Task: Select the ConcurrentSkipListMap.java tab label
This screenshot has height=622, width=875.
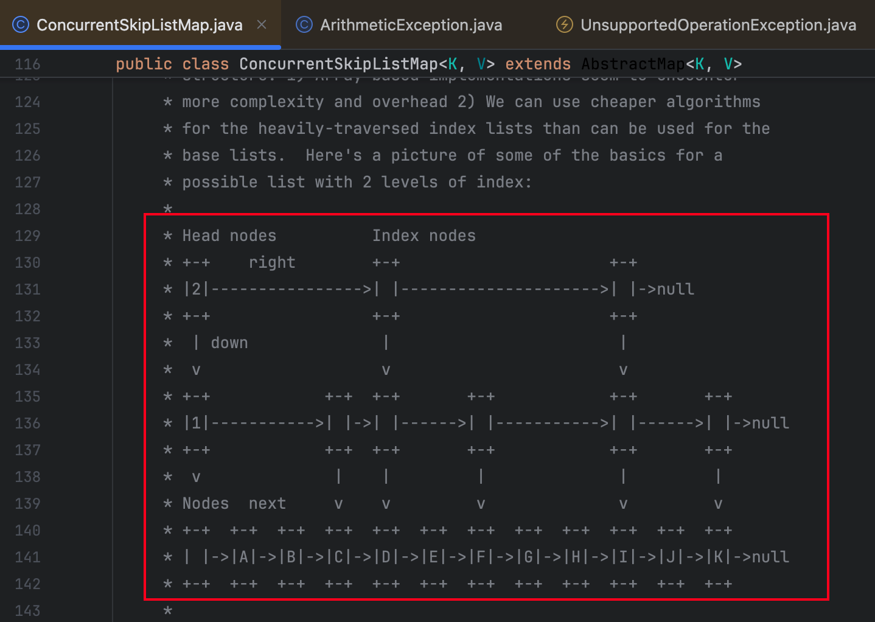Action: (x=139, y=25)
